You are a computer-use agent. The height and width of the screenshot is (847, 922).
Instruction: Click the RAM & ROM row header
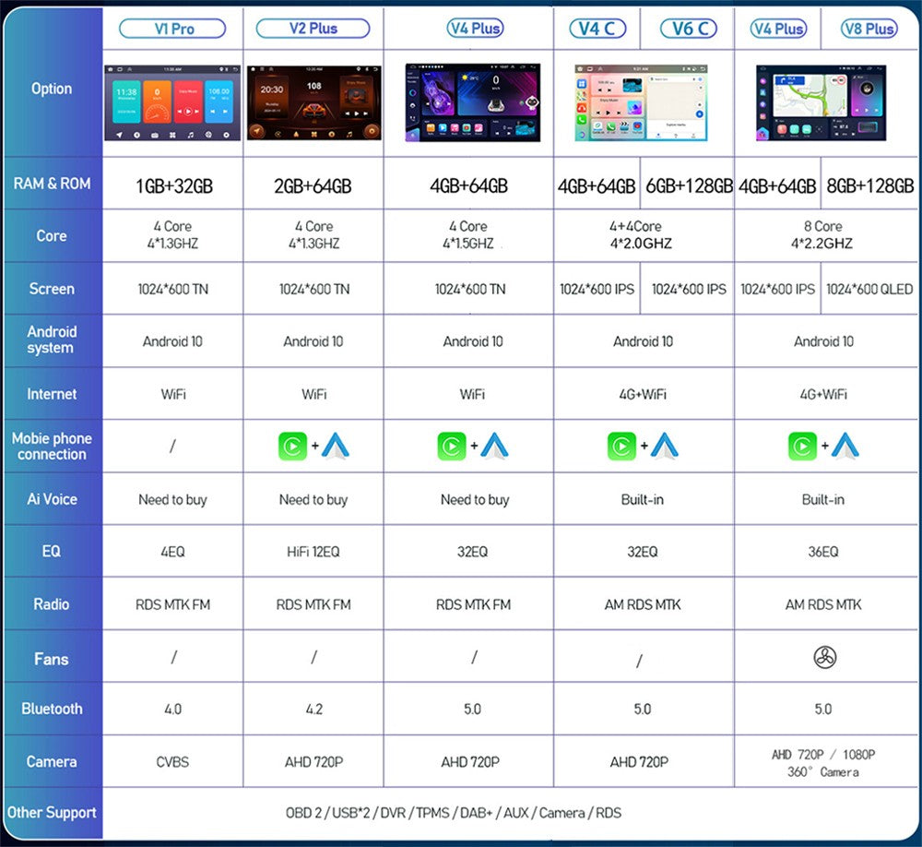(x=52, y=184)
